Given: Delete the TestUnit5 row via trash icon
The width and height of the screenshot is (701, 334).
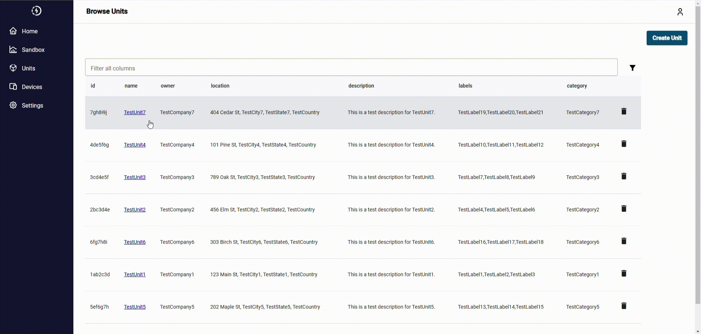Looking at the screenshot, I should [x=624, y=306].
